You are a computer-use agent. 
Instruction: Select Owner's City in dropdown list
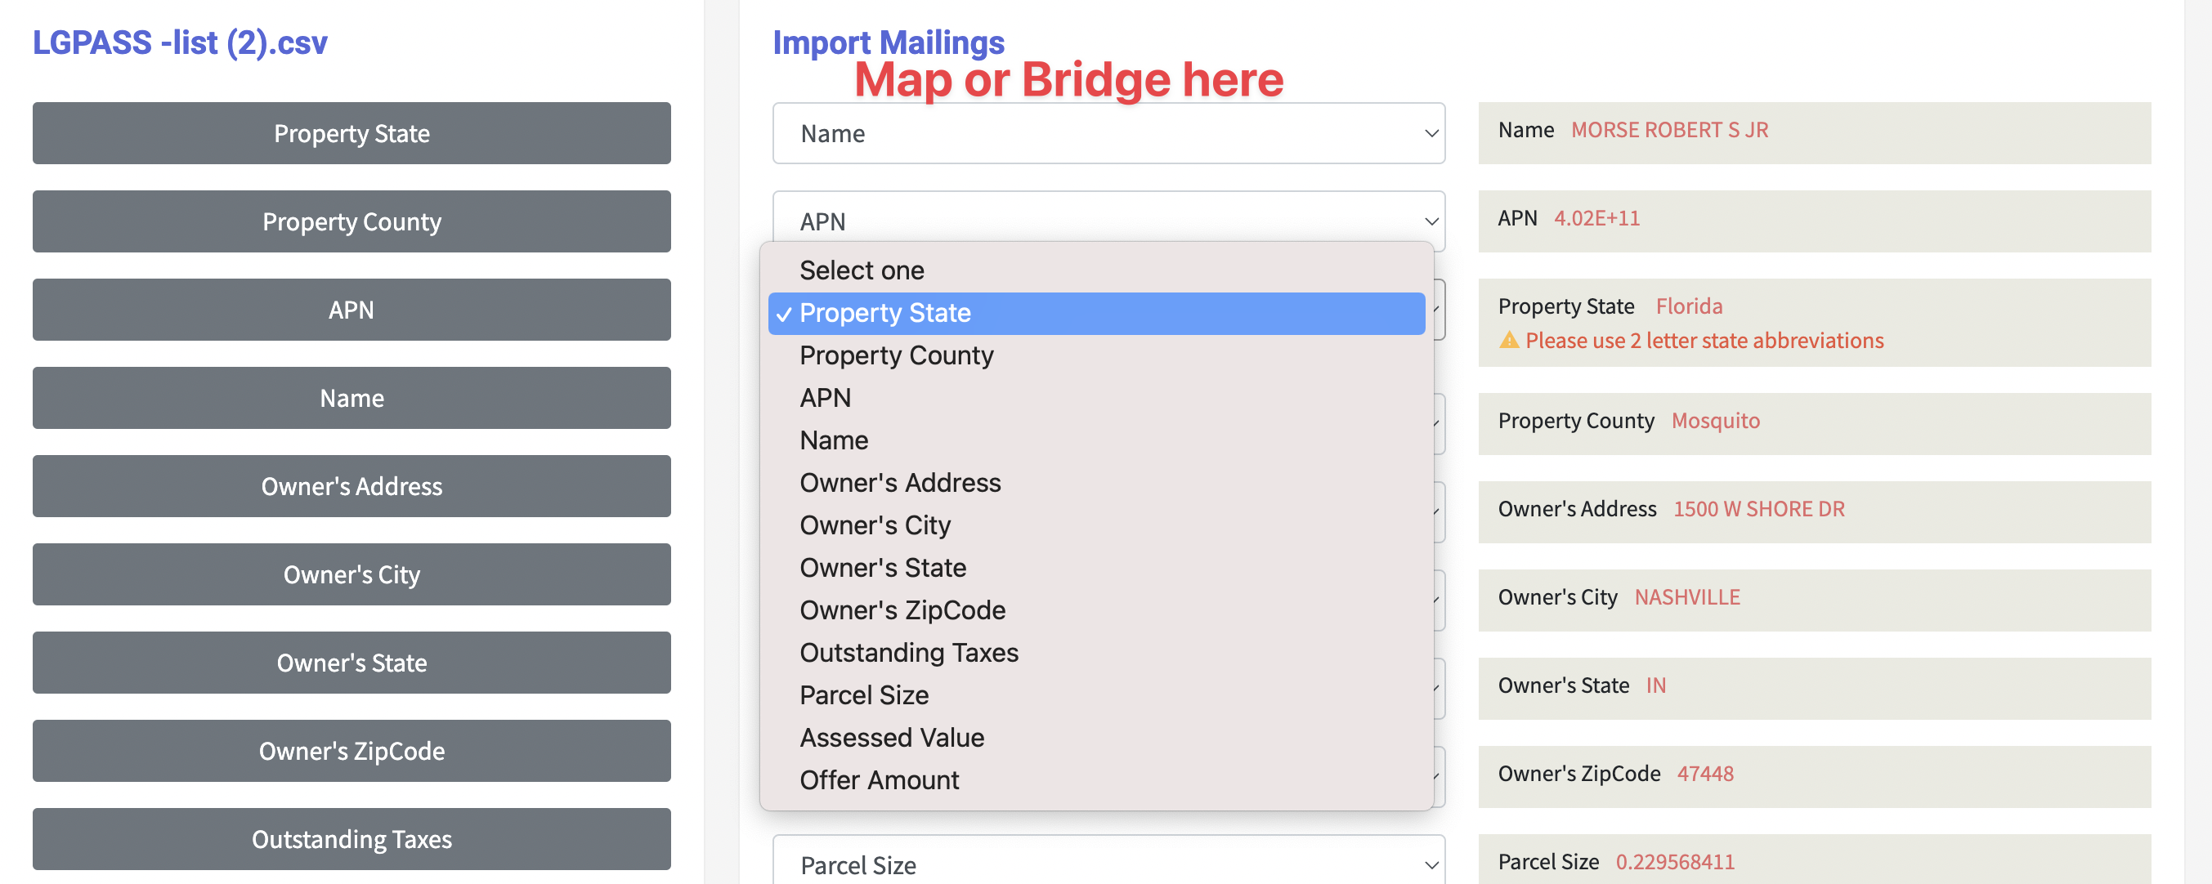1096,525
